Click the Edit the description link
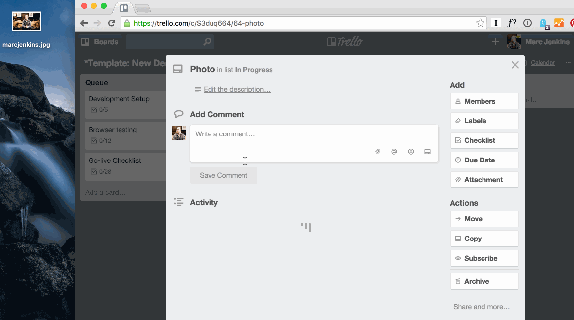The height and width of the screenshot is (320, 574). 237,89
